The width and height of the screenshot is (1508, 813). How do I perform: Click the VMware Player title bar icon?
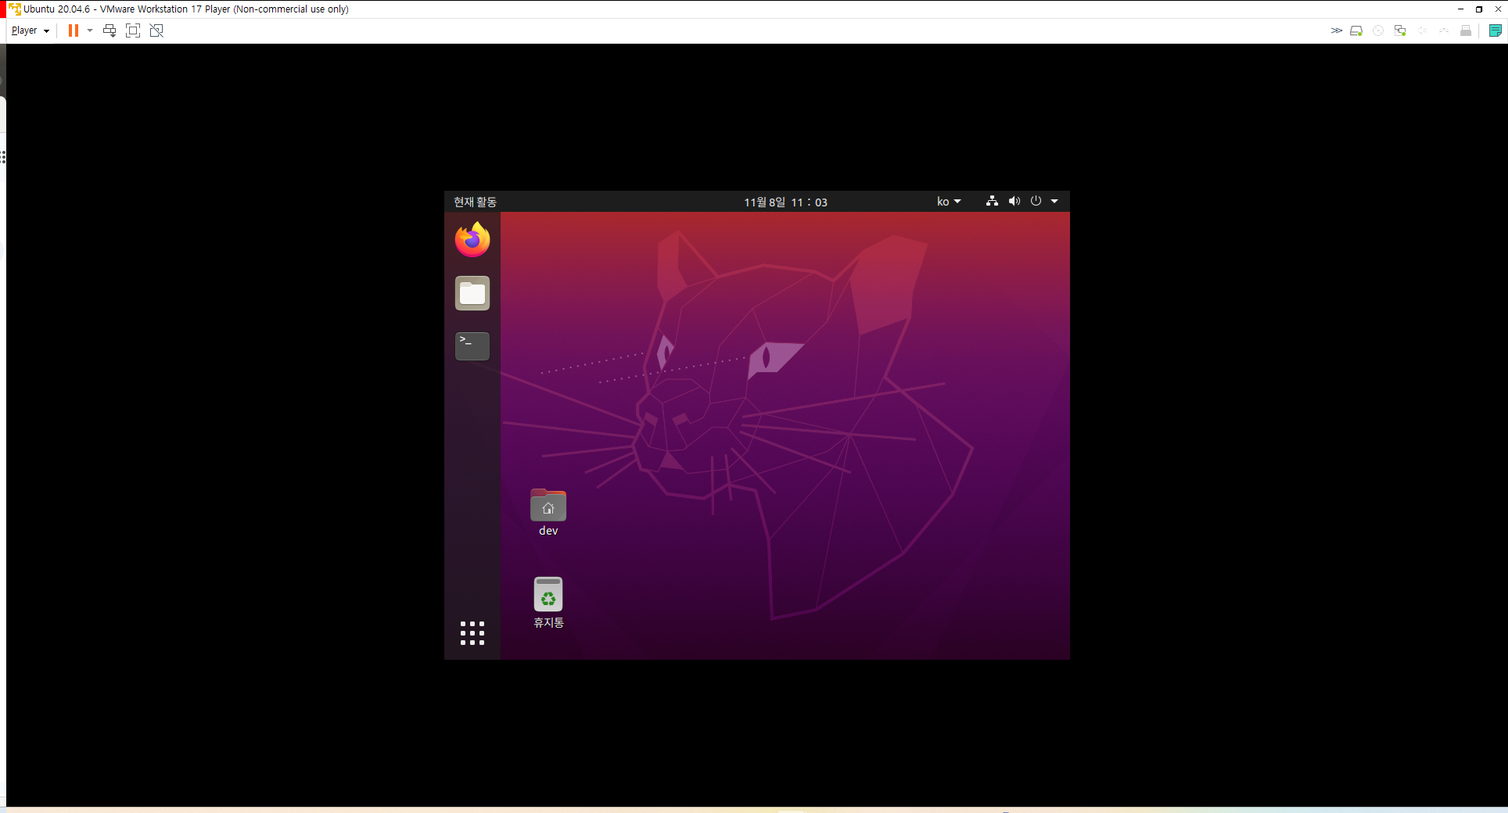click(15, 9)
